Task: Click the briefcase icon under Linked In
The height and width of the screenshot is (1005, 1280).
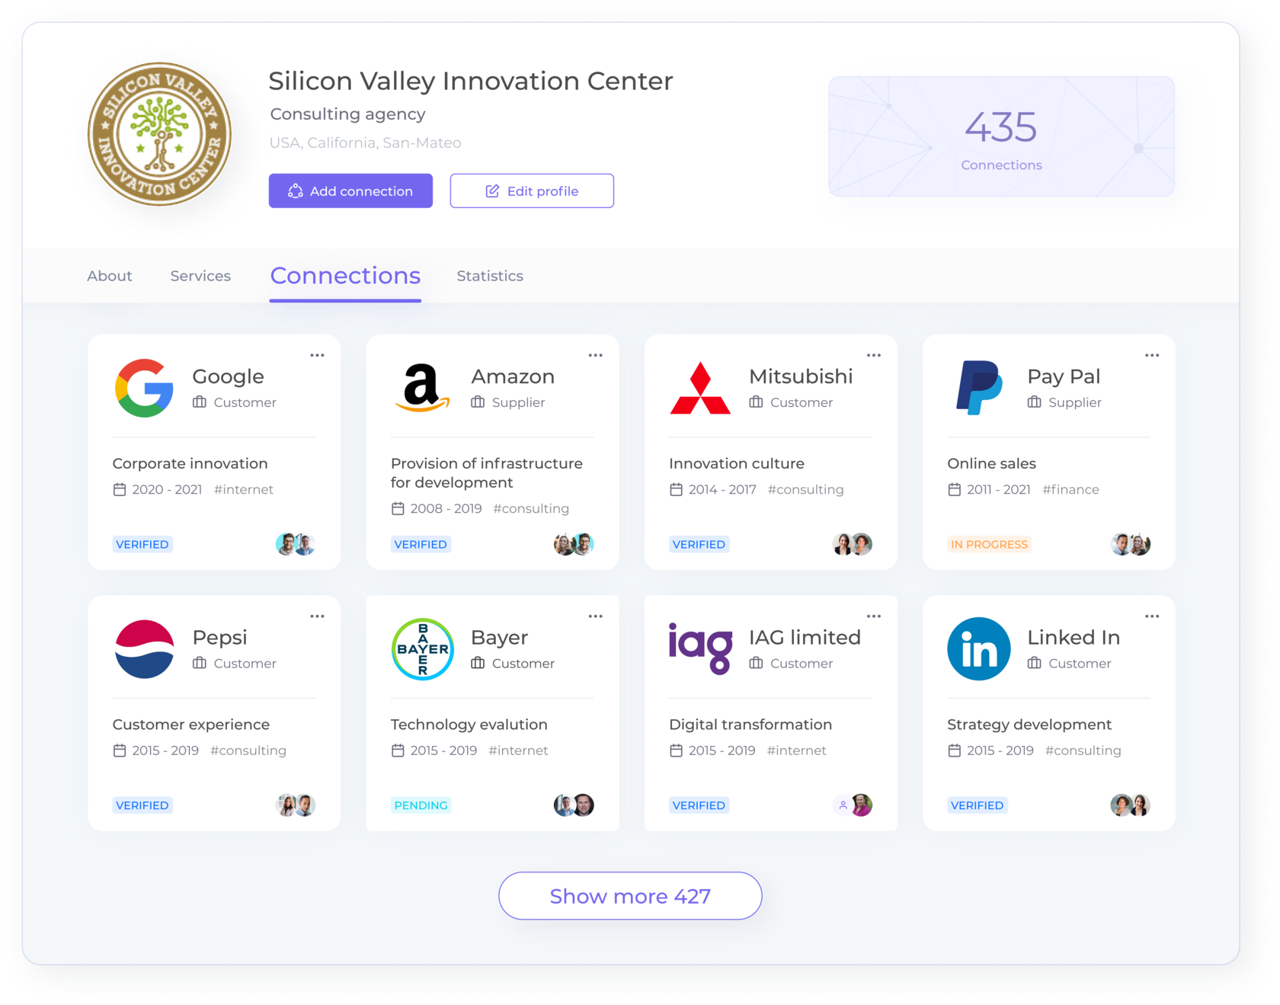Action: pyautogui.click(x=1034, y=664)
